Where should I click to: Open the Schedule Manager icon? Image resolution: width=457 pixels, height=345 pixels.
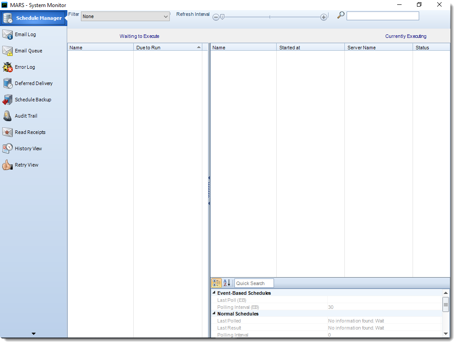click(x=7, y=18)
